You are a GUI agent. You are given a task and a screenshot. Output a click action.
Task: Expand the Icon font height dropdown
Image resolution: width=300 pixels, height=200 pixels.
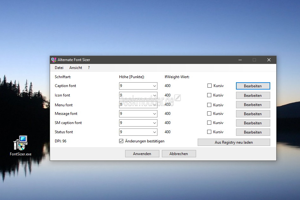(154, 95)
